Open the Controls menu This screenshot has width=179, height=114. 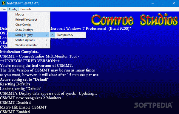click(x=26, y=9)
